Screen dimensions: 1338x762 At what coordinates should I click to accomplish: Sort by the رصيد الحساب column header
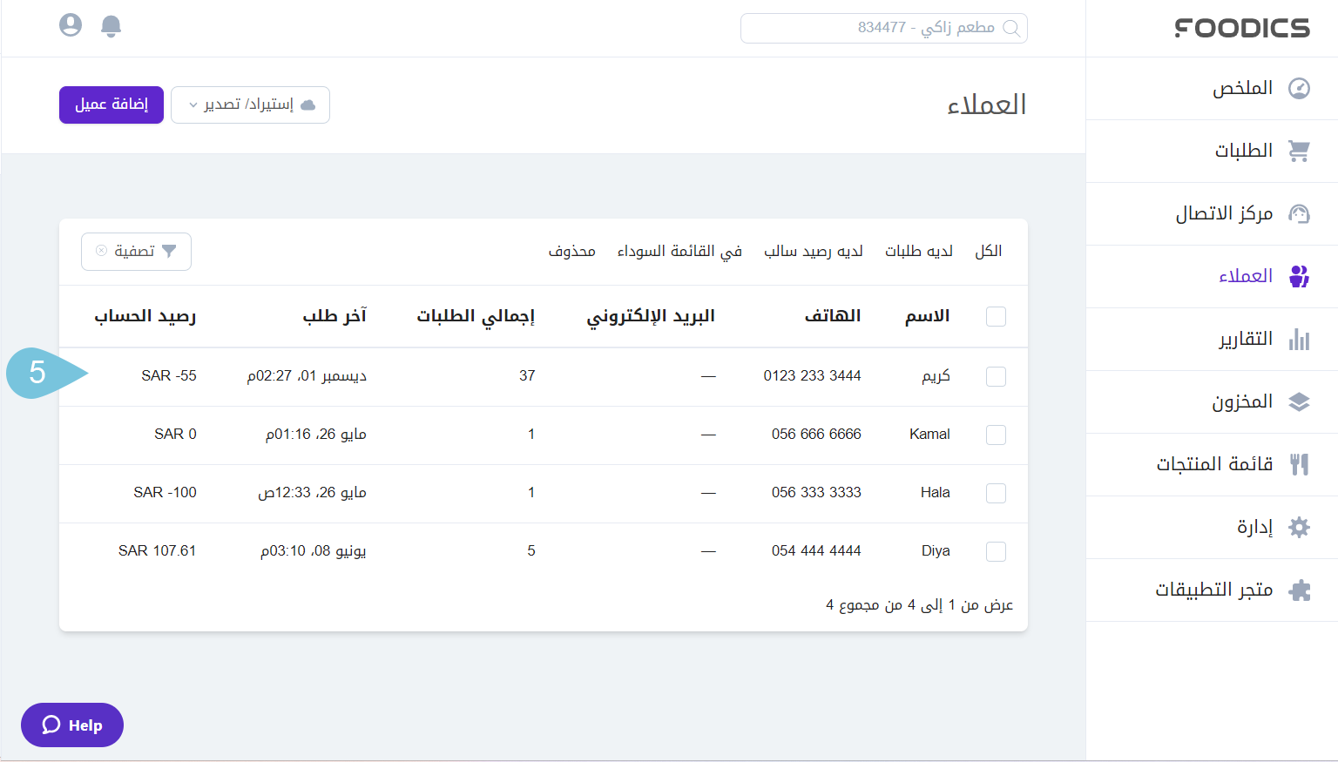click(x=145, y=315)
